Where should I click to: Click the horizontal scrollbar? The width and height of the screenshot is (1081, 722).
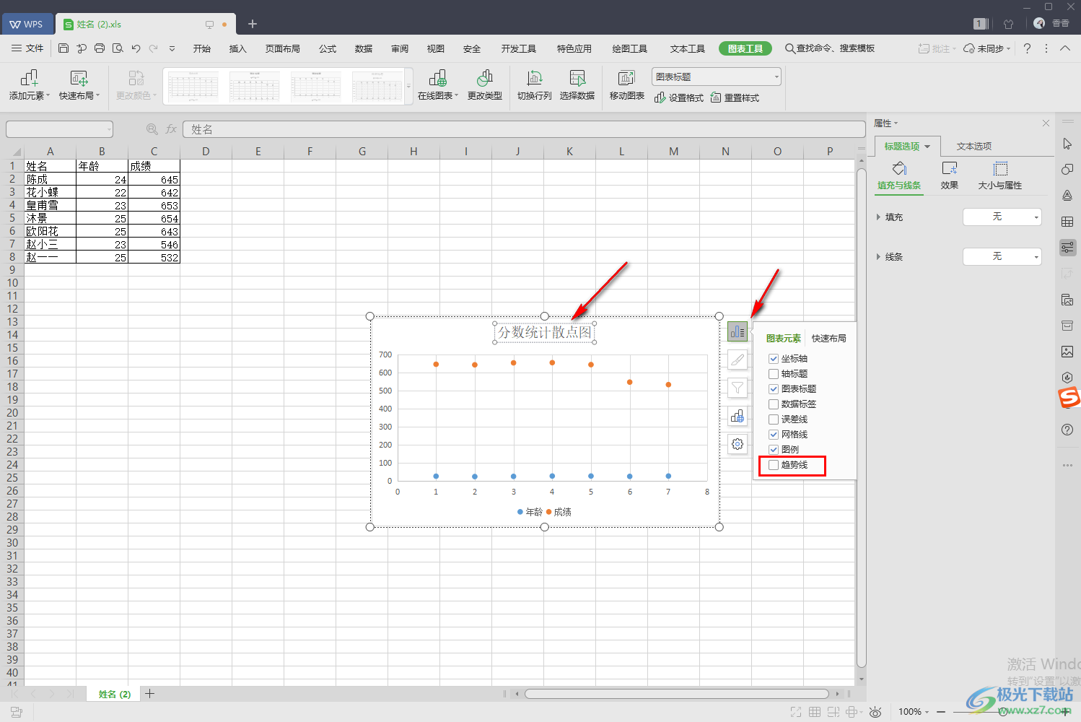pyautogui.click(x=676, y=694)
